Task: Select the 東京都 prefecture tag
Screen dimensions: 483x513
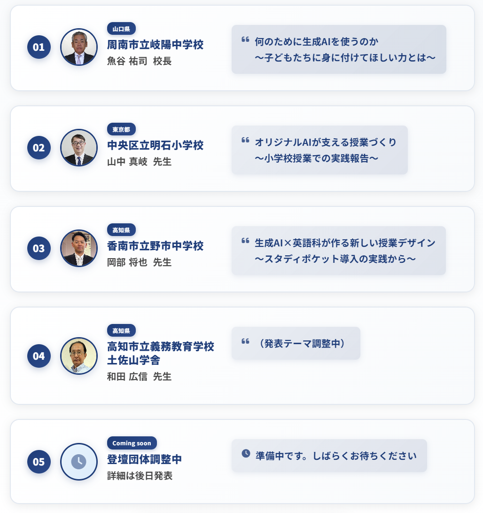Action: click(121, 129)
